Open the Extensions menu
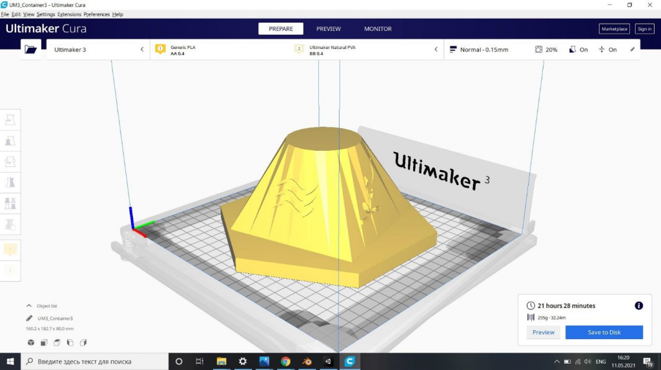Screen dimensions: 661x370 click(69, 14)
